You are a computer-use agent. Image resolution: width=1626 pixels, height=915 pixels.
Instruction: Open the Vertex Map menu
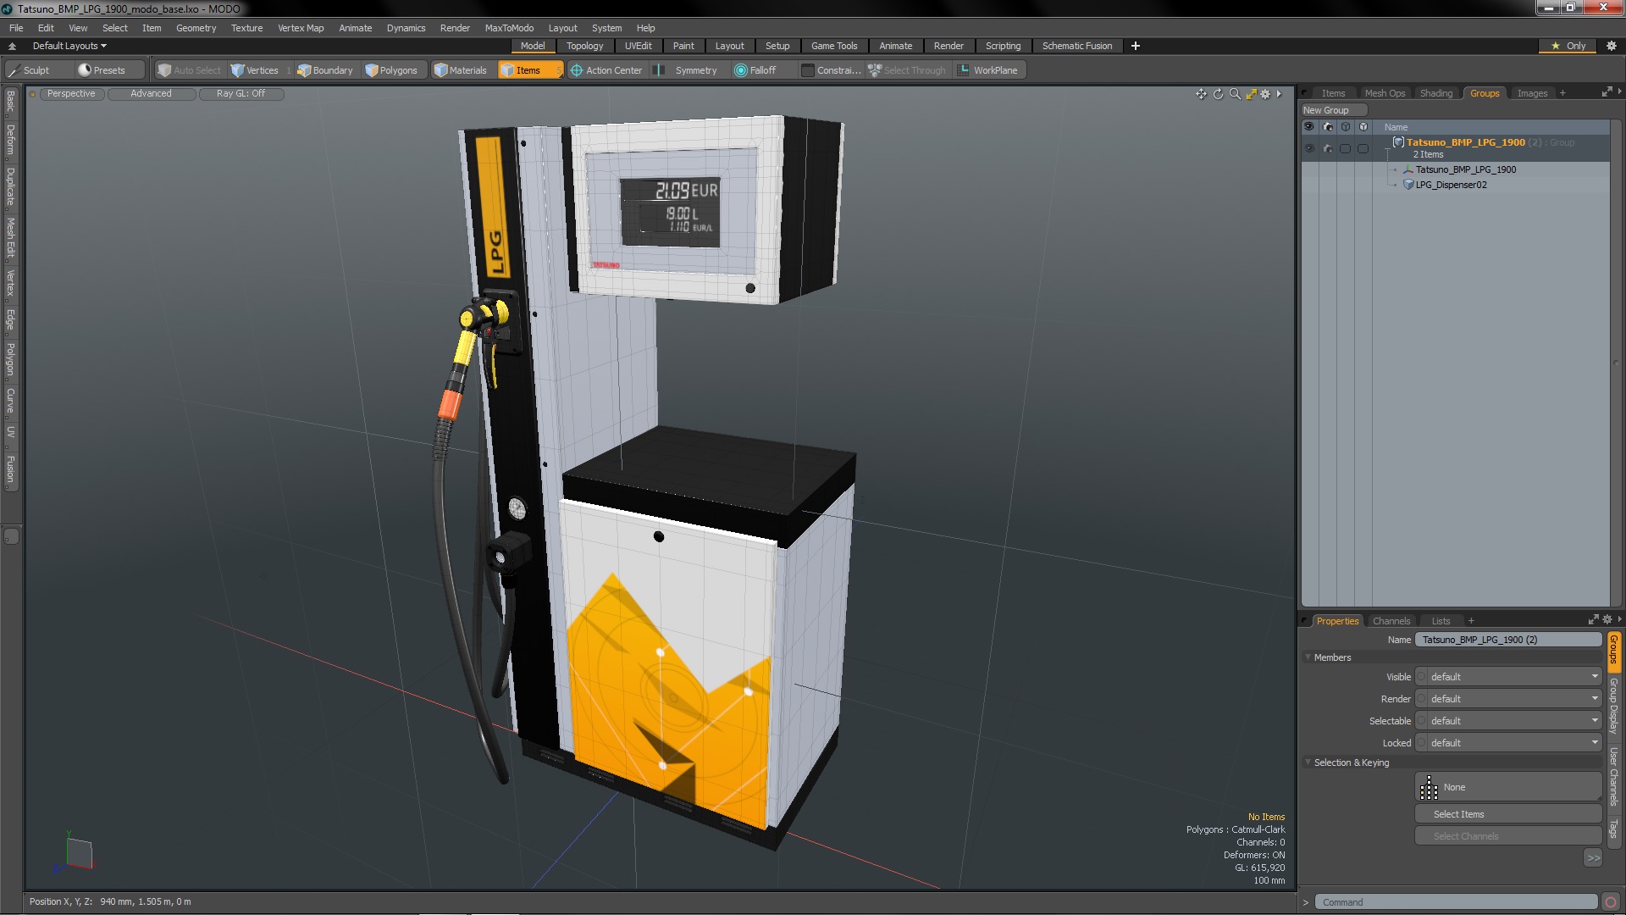pos(301,28)
